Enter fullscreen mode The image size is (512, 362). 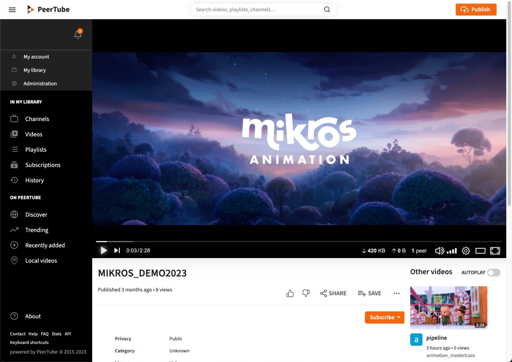(495, 251)
